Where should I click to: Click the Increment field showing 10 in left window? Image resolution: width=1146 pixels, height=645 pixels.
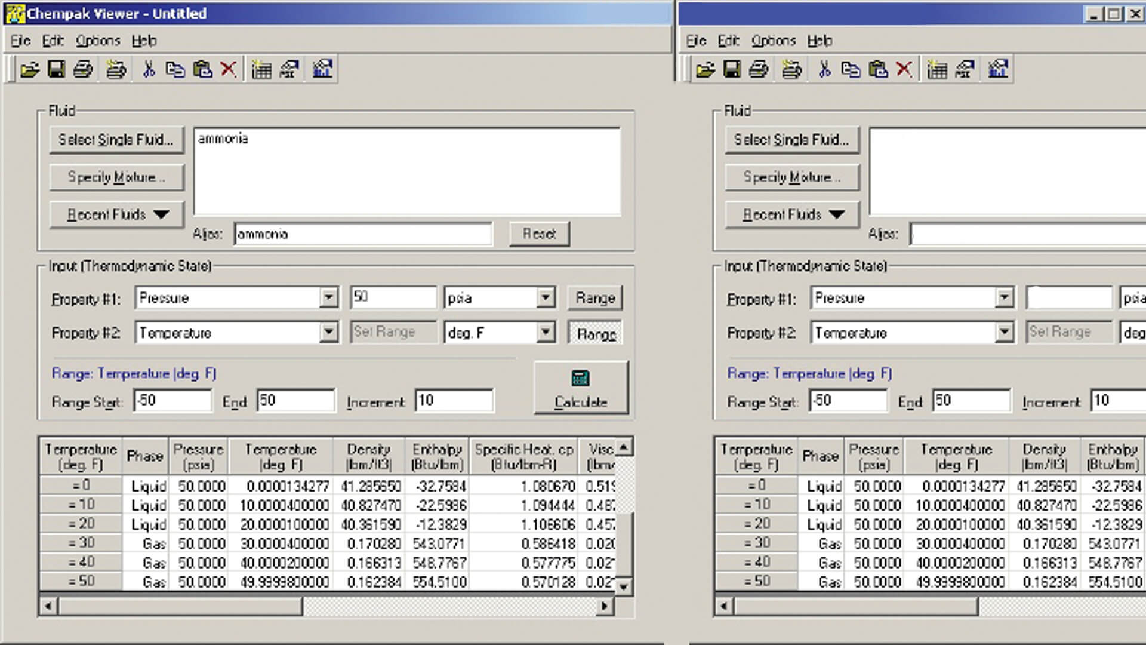click(454, 400)
